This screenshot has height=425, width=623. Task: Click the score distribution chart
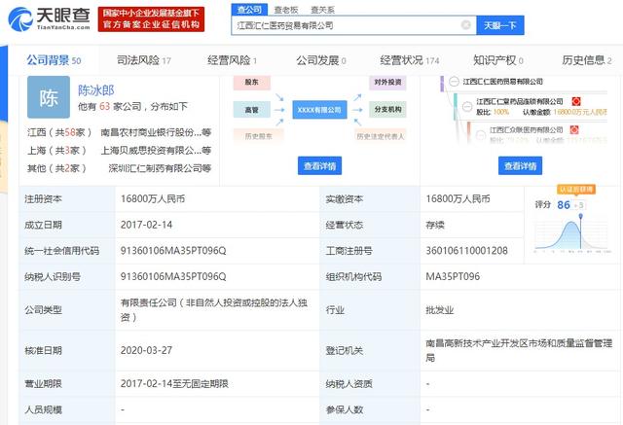click(x=572, y=234)
